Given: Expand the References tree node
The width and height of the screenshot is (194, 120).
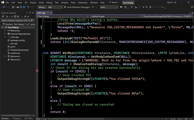Looking at the screenshot, I should point(5,31).
